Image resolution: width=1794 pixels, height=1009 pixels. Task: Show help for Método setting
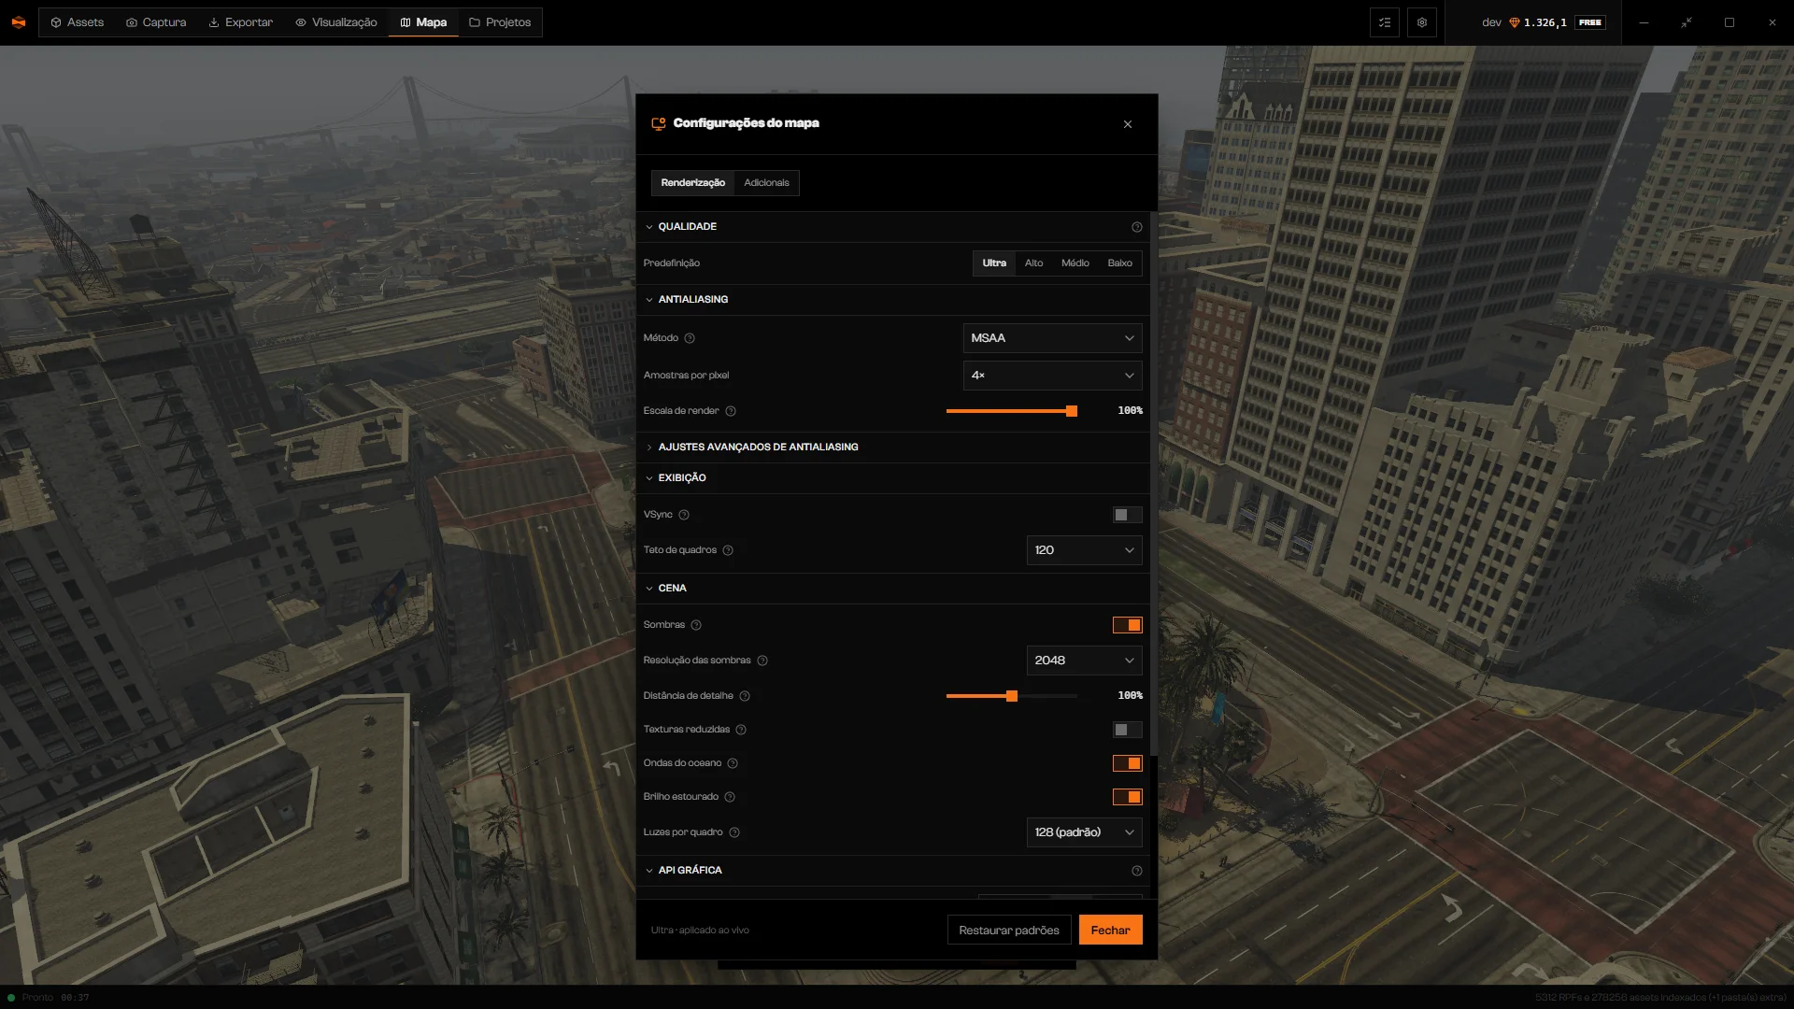click(690, 338)
